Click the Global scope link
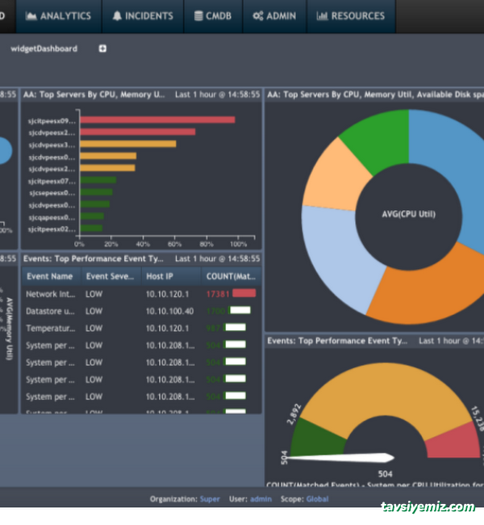Image resolution: width=484 pixels, height=525 pixels. coord(317,499)
